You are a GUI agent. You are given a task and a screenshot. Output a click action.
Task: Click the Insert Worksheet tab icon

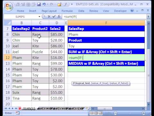coord(88,109)
